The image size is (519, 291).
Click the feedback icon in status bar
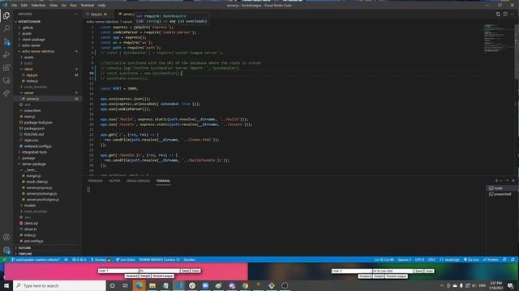504,259
